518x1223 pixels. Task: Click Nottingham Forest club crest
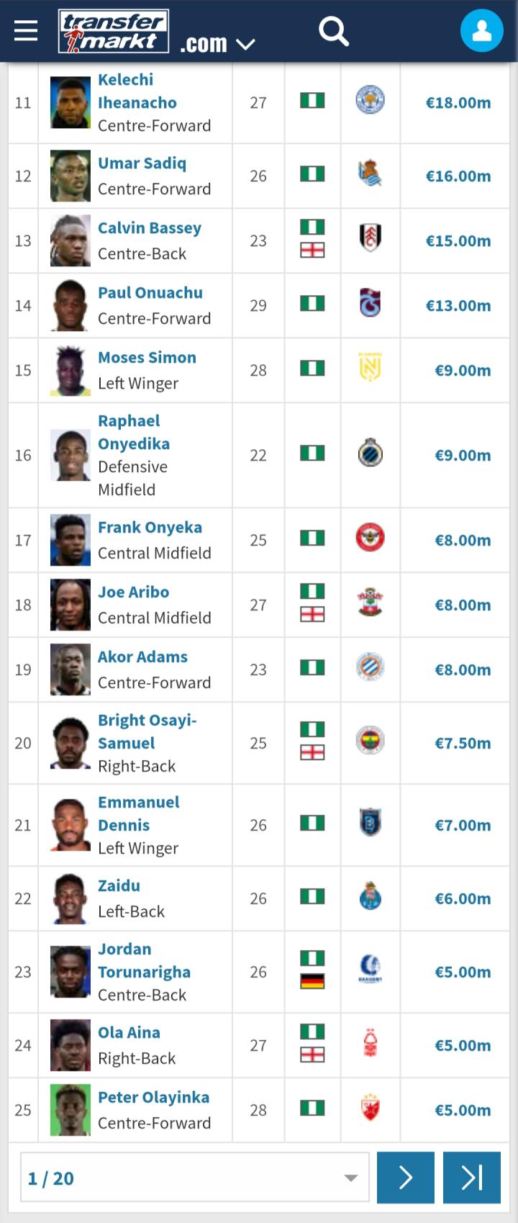370,1043
